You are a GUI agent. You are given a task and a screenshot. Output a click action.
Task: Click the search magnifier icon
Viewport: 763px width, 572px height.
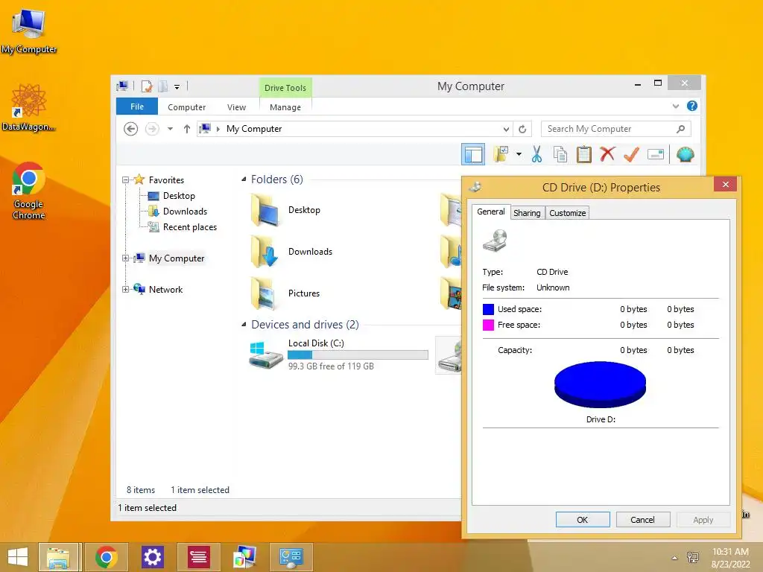681,129
